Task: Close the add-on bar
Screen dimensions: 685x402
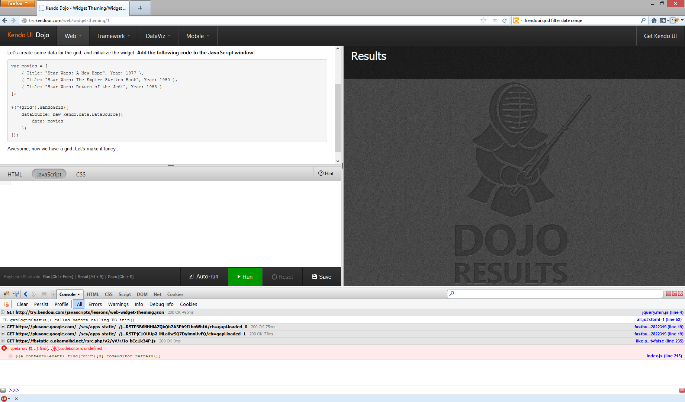Action: [x=16, y=399]
